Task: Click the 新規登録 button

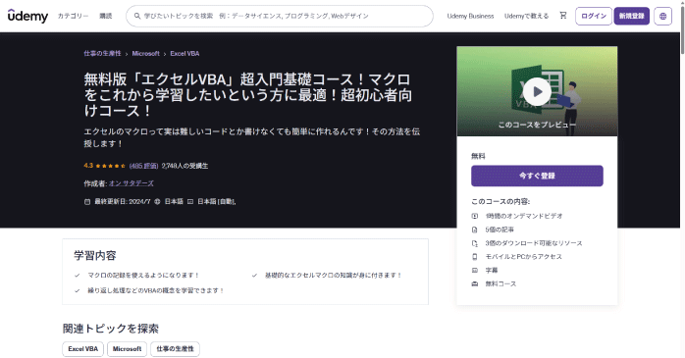Action: (x=632, y=16)
